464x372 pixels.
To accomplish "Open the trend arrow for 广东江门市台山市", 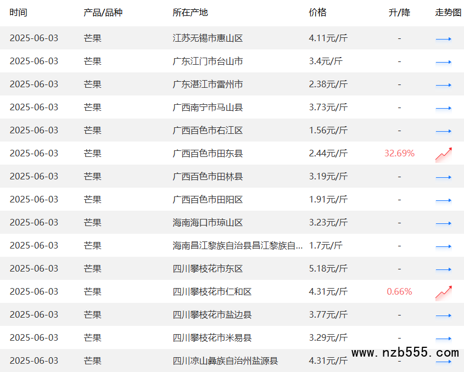I will coord(443,62).
